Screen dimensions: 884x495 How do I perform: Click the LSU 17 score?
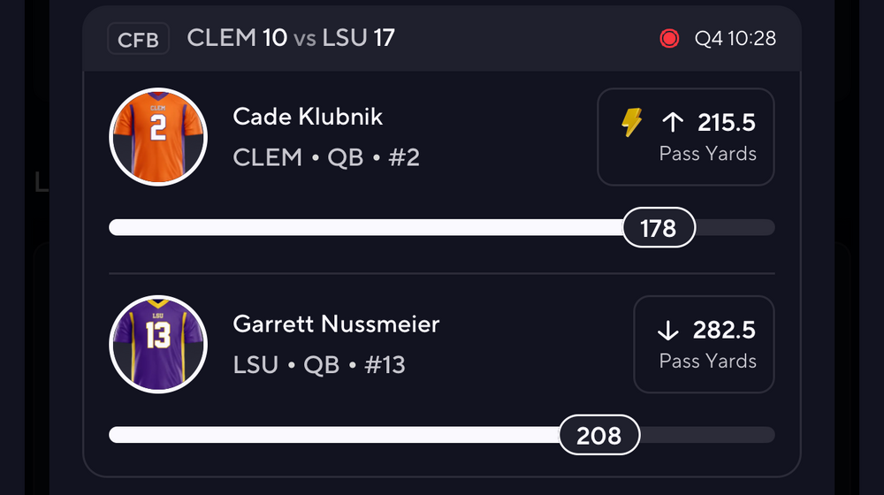tap(358, 38)
